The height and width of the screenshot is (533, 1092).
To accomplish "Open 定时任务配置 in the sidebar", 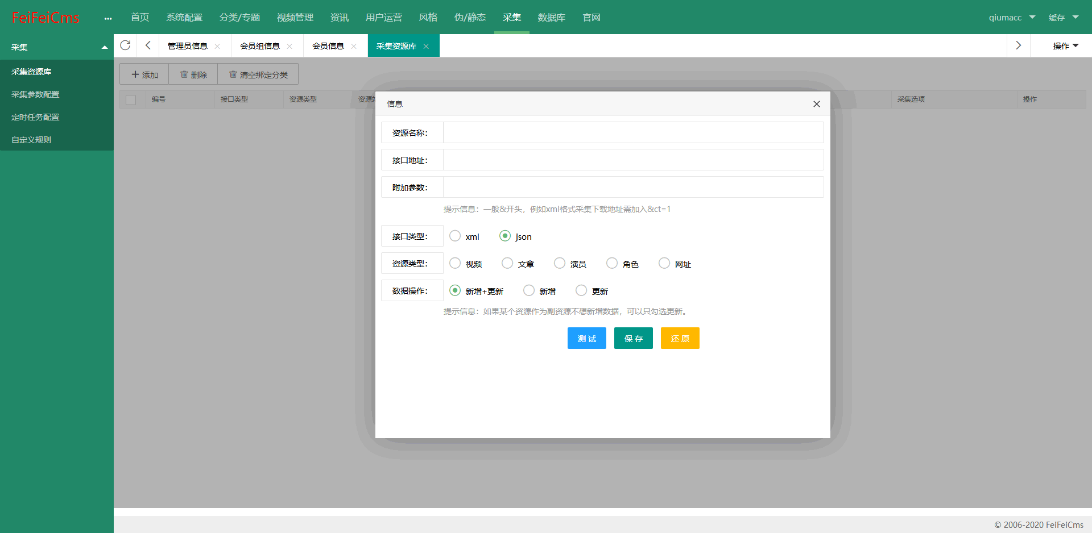I will pos(35,117).
